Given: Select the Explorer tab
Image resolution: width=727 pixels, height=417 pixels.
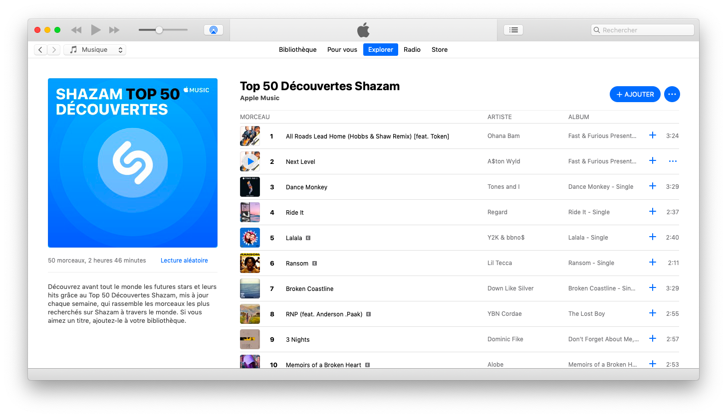Looking at the screenshot, I should point(381,50).
